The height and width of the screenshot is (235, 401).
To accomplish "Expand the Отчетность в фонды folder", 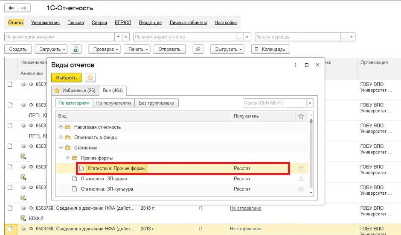I will (x=61, y=137).
